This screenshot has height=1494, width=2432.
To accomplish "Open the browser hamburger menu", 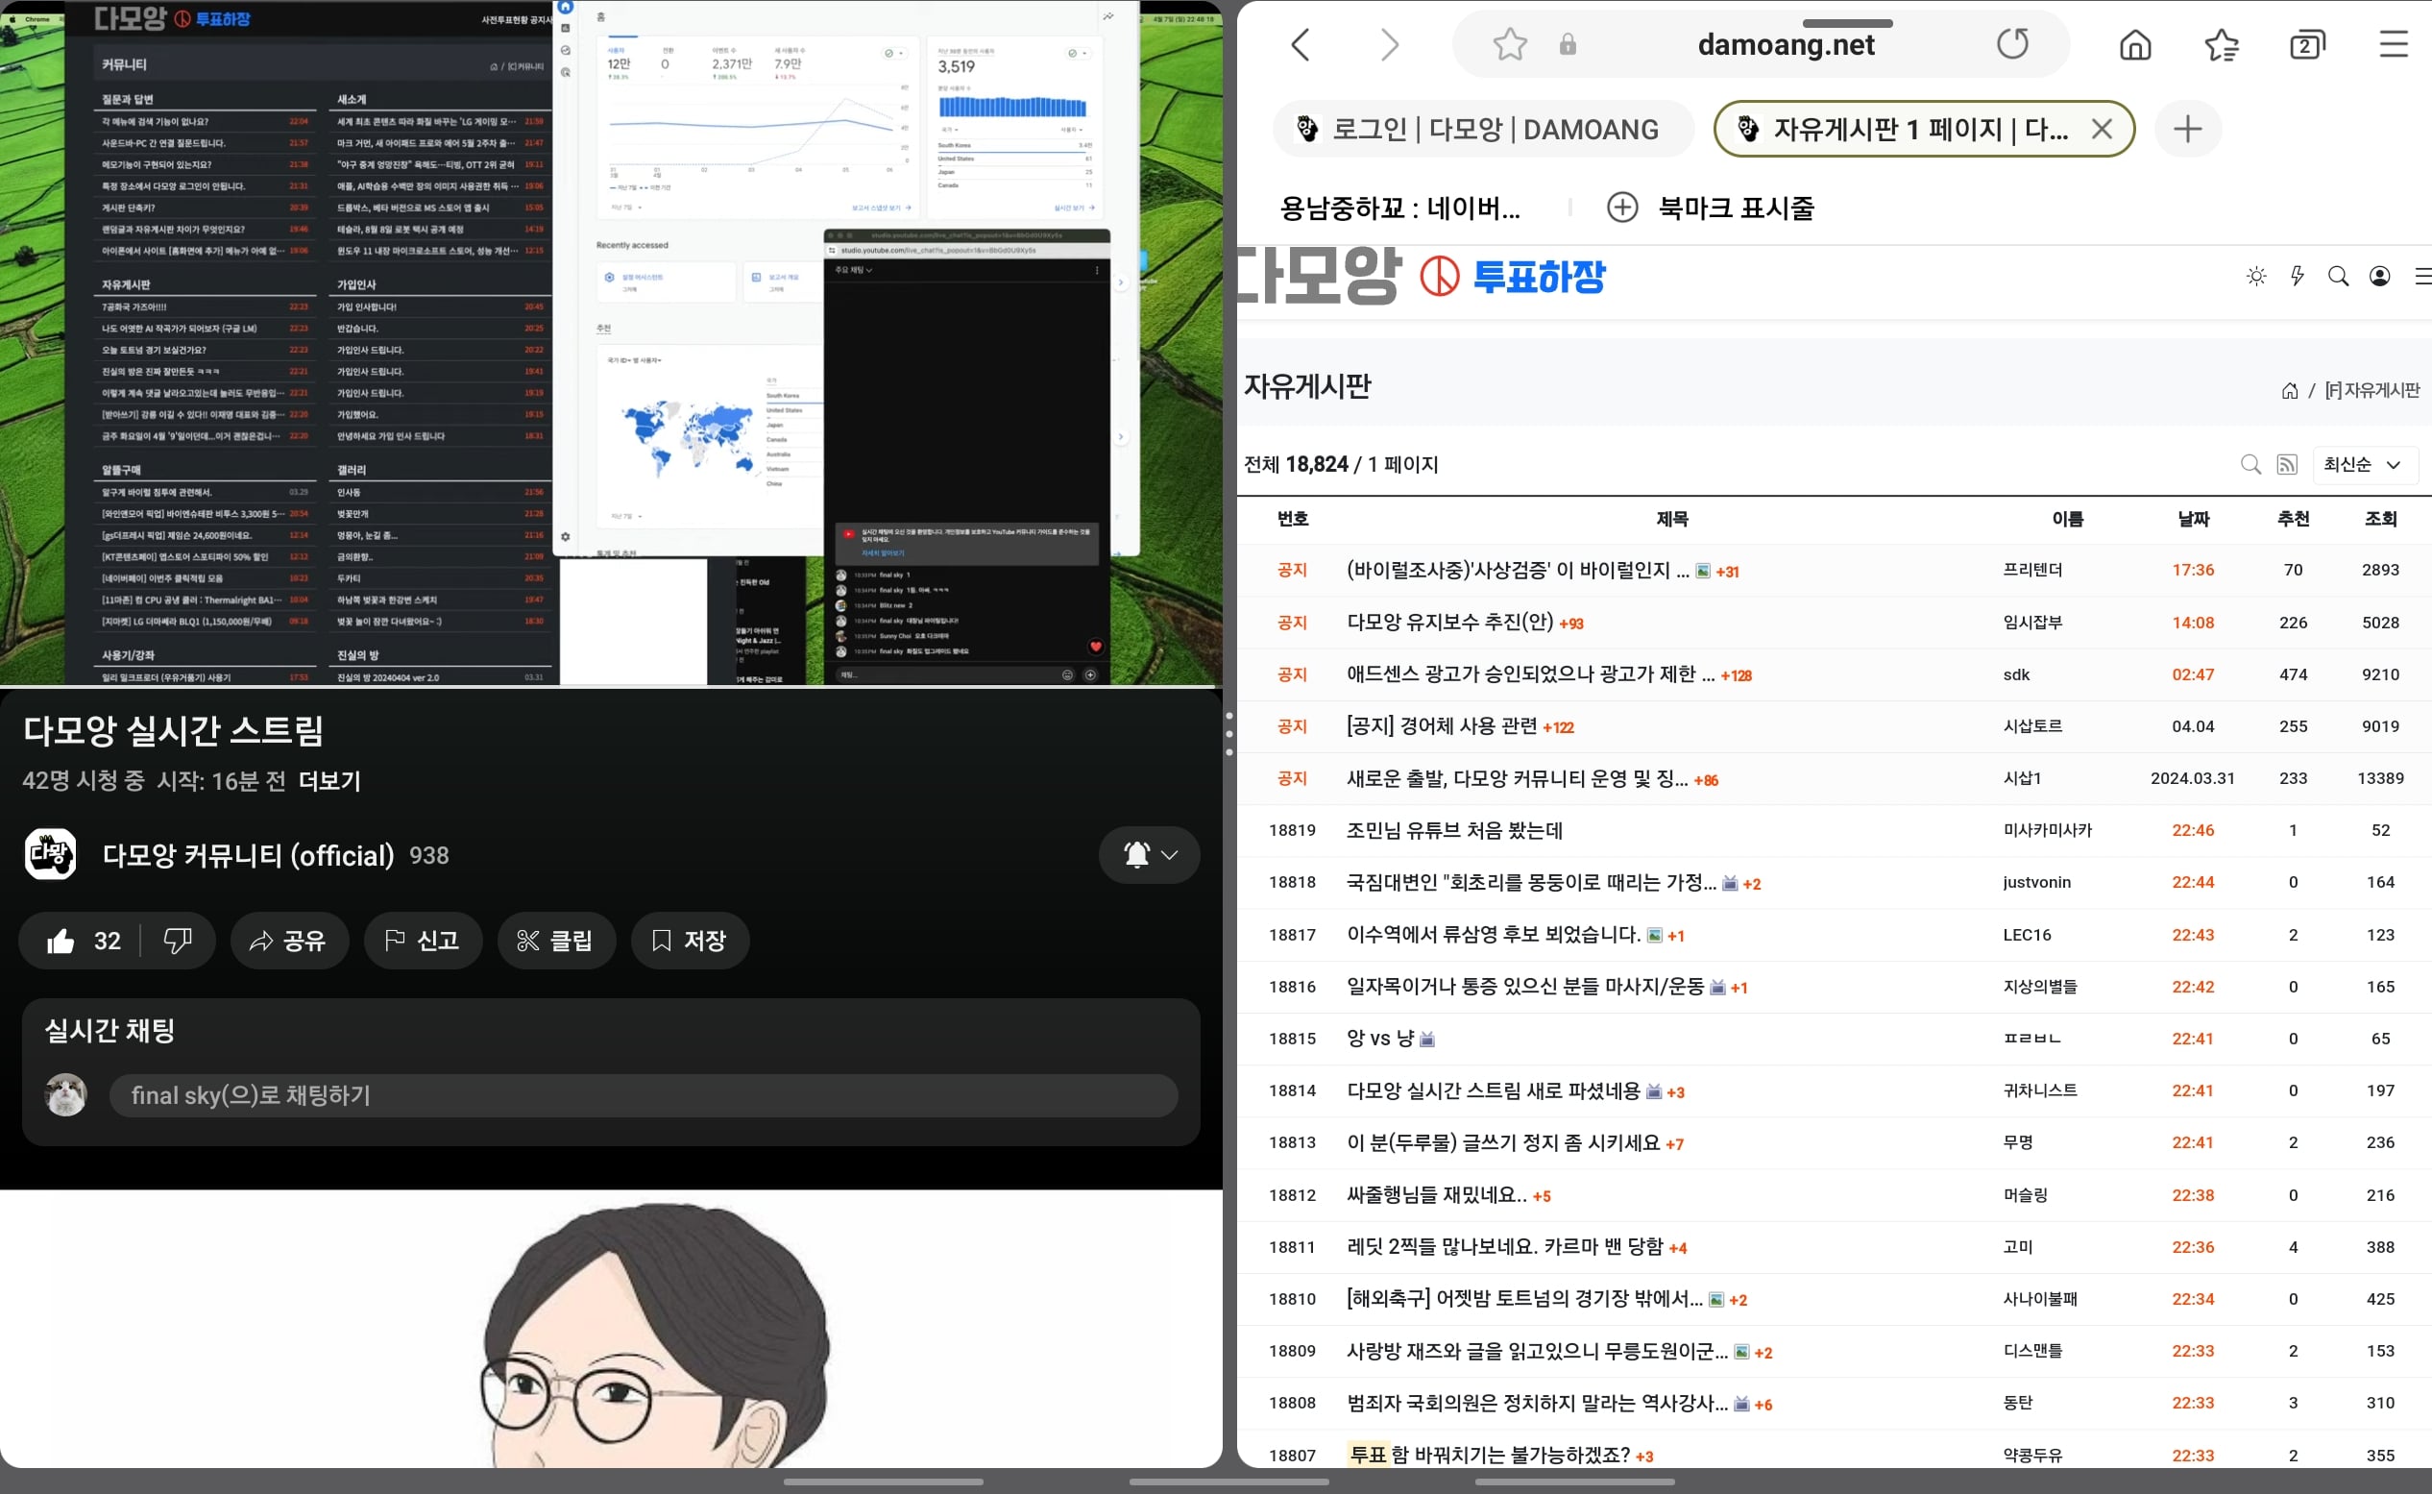I will pos(2393,44).
